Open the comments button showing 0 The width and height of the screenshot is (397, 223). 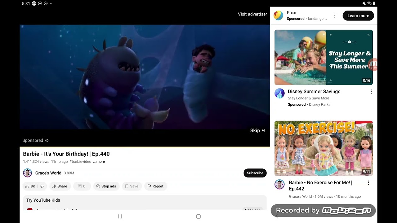(x=82, y=186)
